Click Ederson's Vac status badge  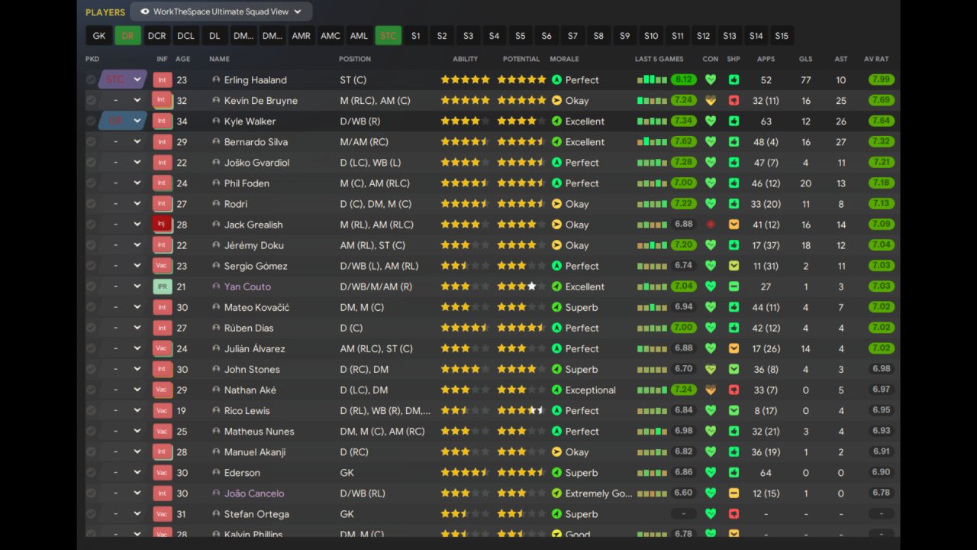click(162, 473)
